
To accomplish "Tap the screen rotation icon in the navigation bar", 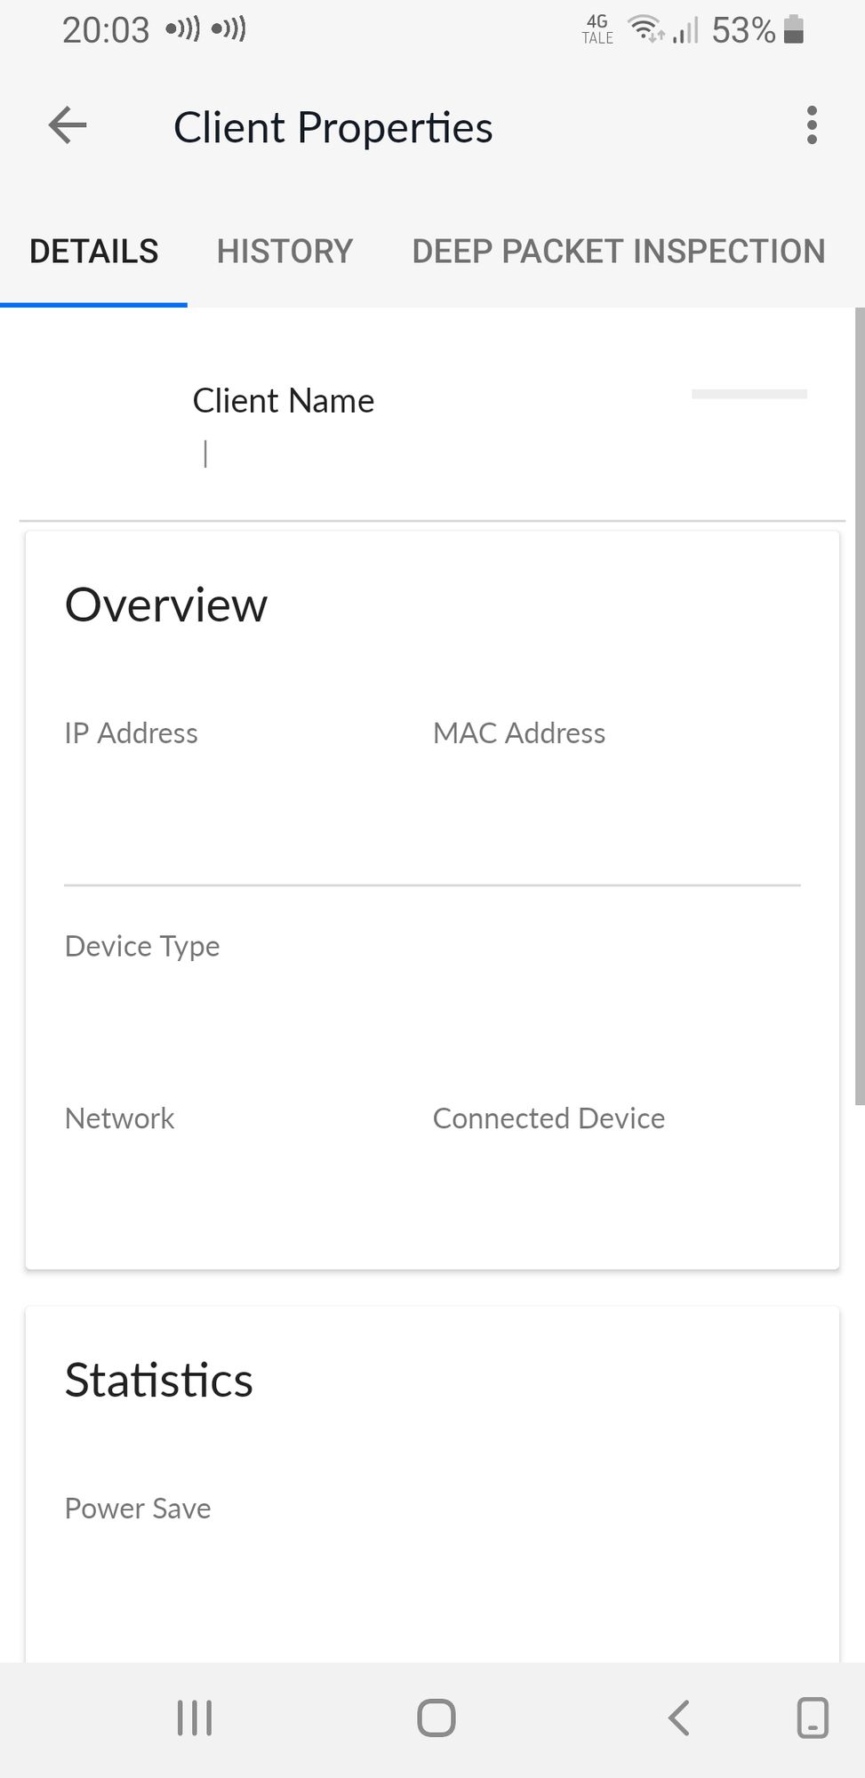I will (x=813, y=1718).
